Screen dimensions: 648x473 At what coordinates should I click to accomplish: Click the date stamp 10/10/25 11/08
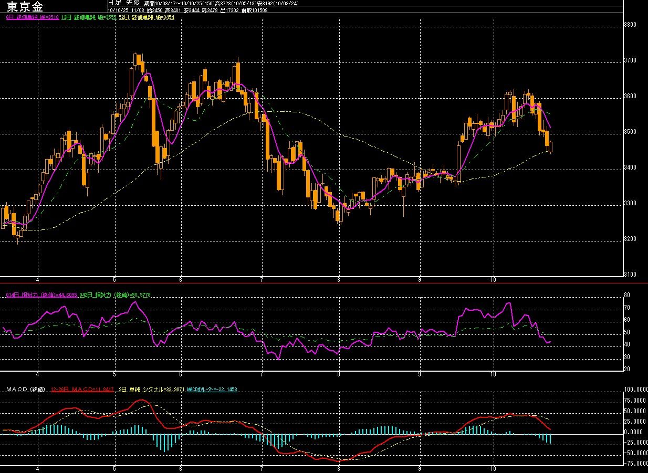tap(126, 10)
